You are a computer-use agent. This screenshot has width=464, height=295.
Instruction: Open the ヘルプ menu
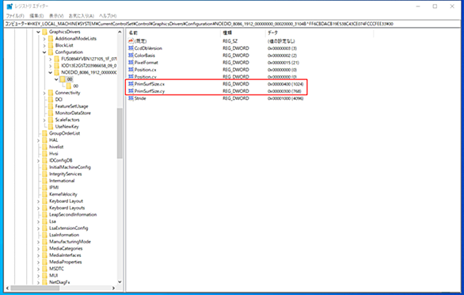[x=108, y=16]
